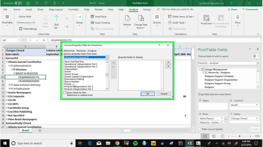Open Row Labels filter dropdown
263x147 pixels.
click(44, 54)
